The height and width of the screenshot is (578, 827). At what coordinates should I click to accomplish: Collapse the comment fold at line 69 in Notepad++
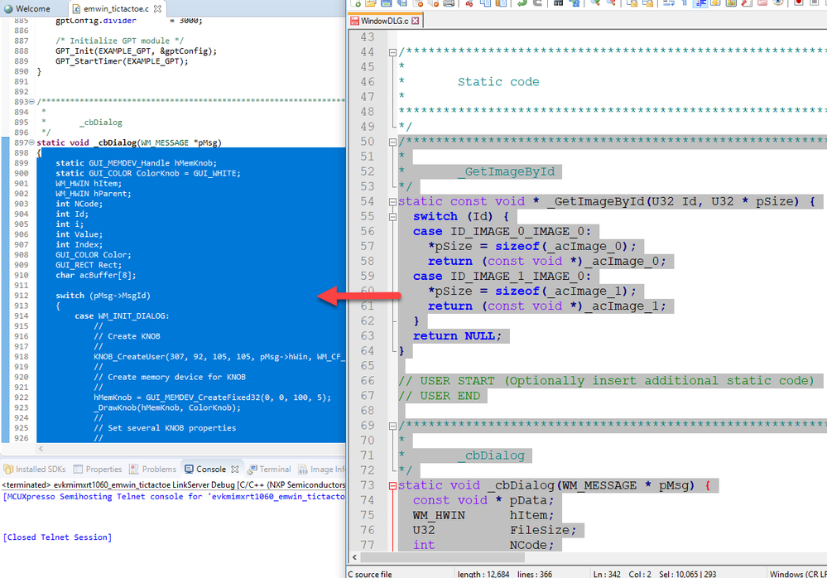point(392,426)
